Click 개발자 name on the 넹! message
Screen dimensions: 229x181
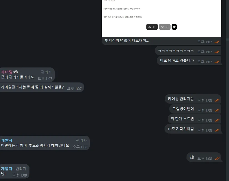(x=7, y=169)
